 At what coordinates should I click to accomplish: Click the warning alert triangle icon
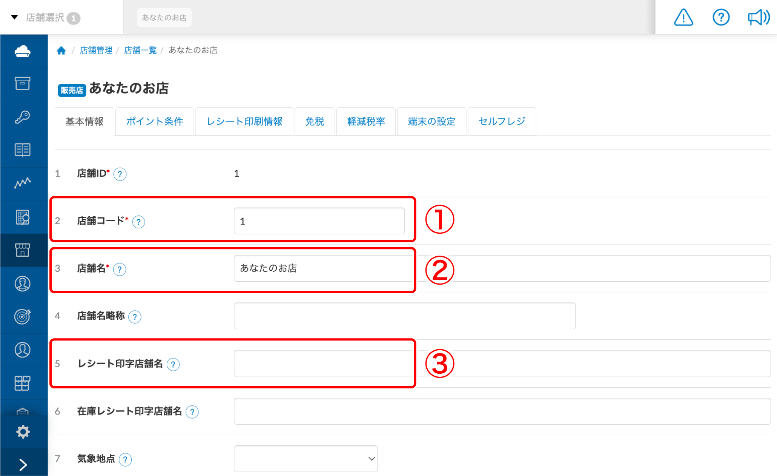[683, 17]
